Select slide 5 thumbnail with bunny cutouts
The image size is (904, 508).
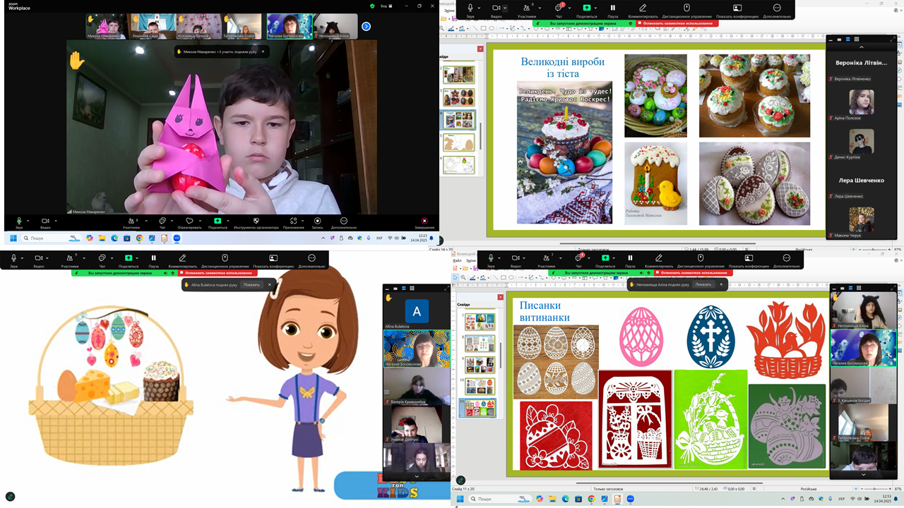pyautogui.click(x=459, y=143)
